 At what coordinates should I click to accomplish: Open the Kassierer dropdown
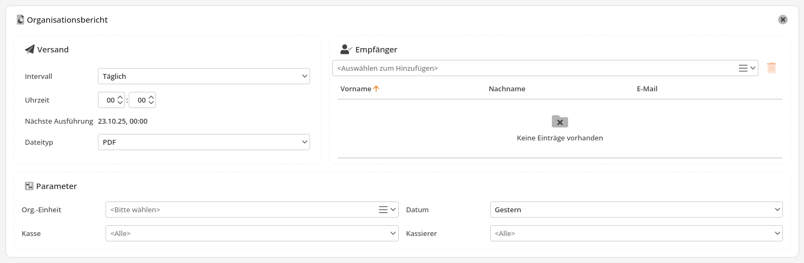[636, 233]
